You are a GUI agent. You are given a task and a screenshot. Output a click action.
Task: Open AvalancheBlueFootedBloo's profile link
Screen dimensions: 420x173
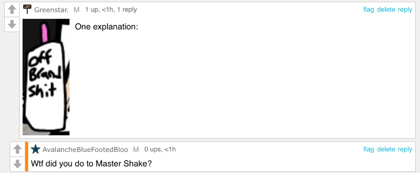pyautogui.click(x=85, y=149)
